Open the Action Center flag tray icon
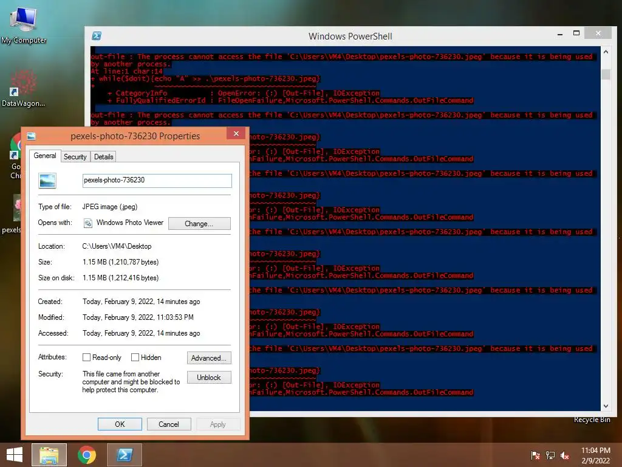Screen dimensions: 622x467 (536, 455)
